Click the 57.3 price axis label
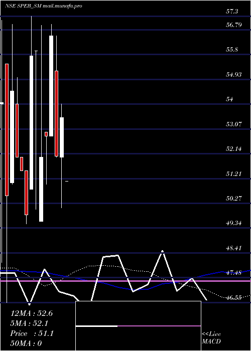Viewport: 251px width, 351px height. click(232, 12)
